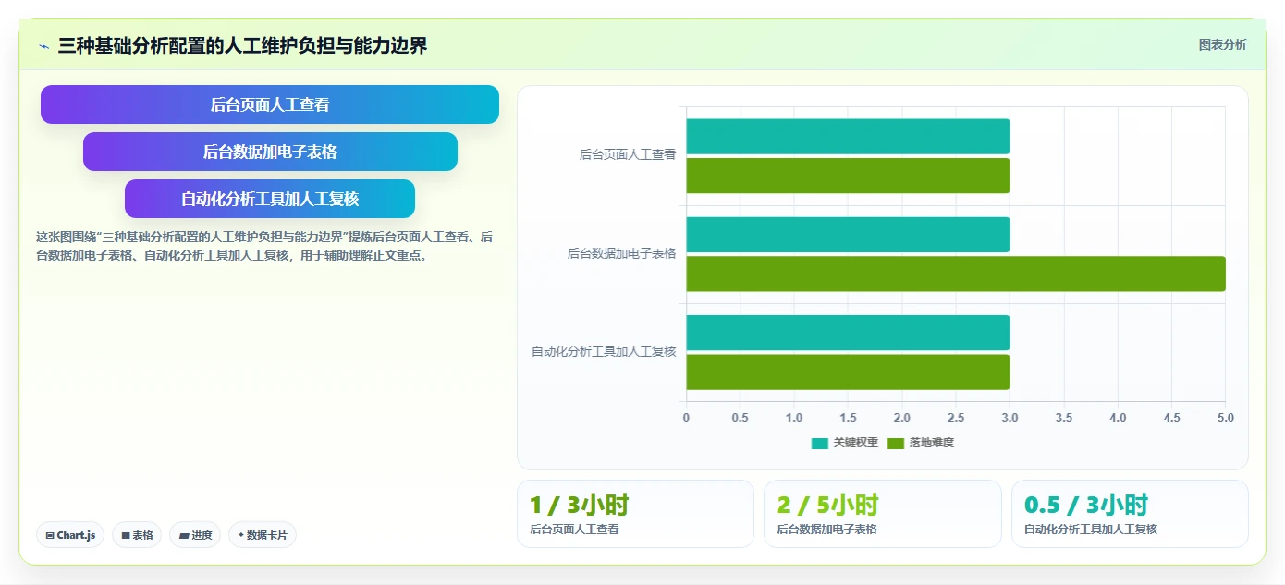Screen dimensions: 1285x585
Task: Click the 2 / 5小时 data card value
Action: tap(827, 505)
